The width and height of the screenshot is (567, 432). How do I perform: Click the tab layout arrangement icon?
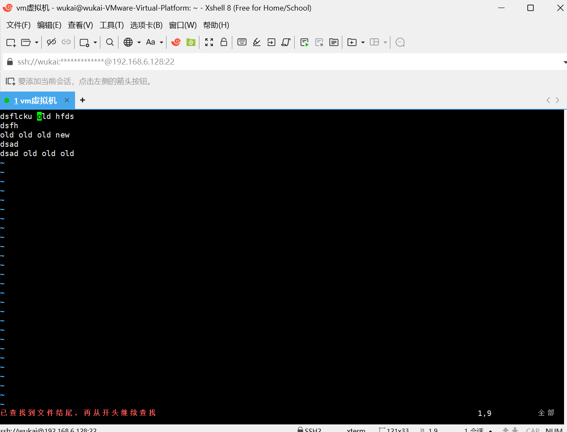pos(374,42)
